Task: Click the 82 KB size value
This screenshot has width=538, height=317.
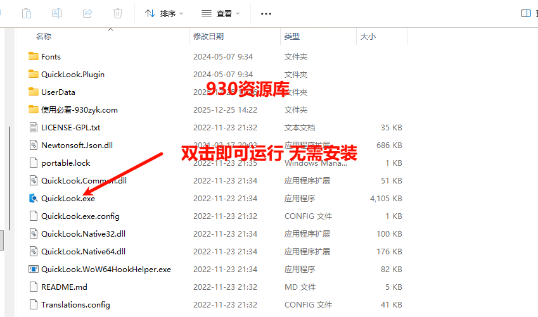Action: tap(392, 270)
